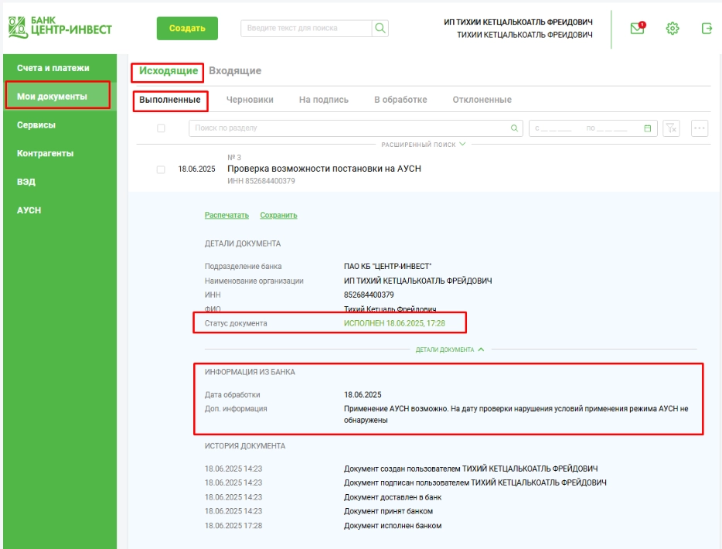Focus the Поиск по разделу input field

click(348, 128)
